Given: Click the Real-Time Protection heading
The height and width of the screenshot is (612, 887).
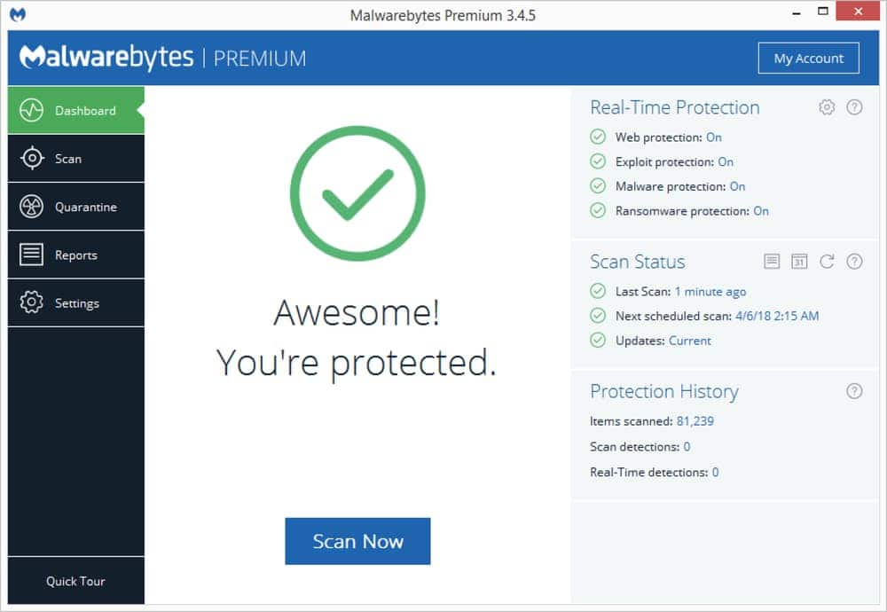Looking at the screenshot, I should 675,107.
